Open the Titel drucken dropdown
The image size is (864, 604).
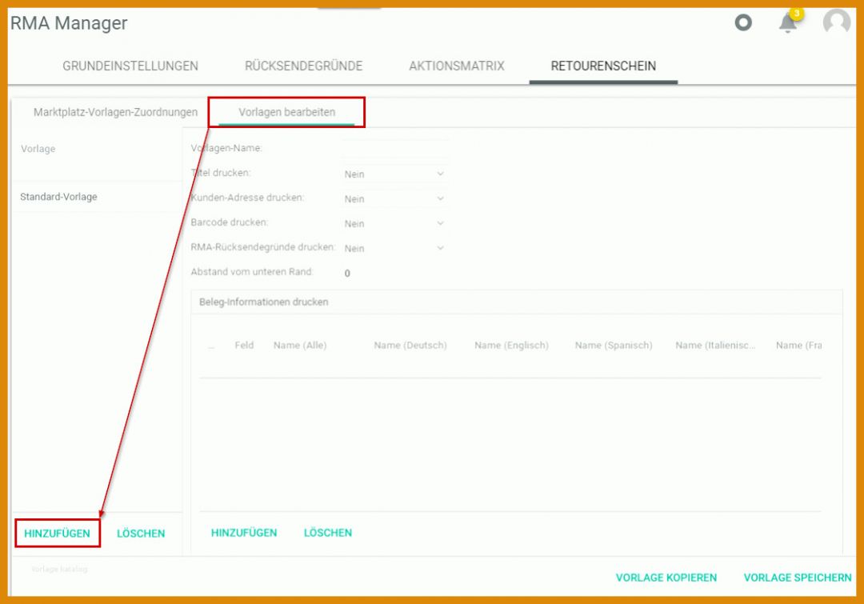tap(394, 174)
